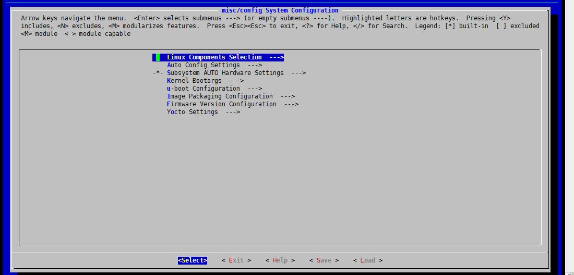
Task: Click the Load button
Action: click(368, 260)
